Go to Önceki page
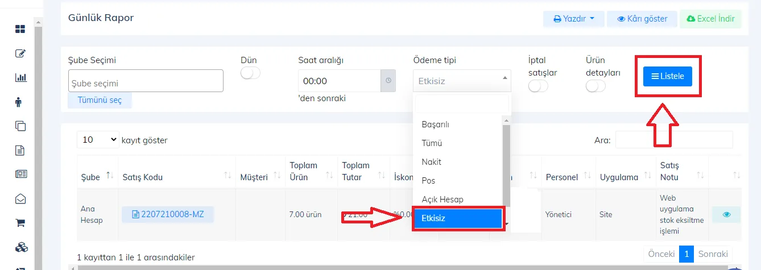Screen dimensions: 761x270 click(x=661, y=254)
